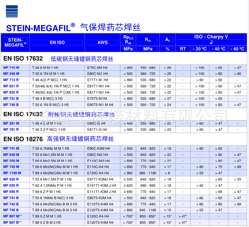Click the MF 822 R product name
The width and height of the screenshot is (249, 227).
(11, 92)
